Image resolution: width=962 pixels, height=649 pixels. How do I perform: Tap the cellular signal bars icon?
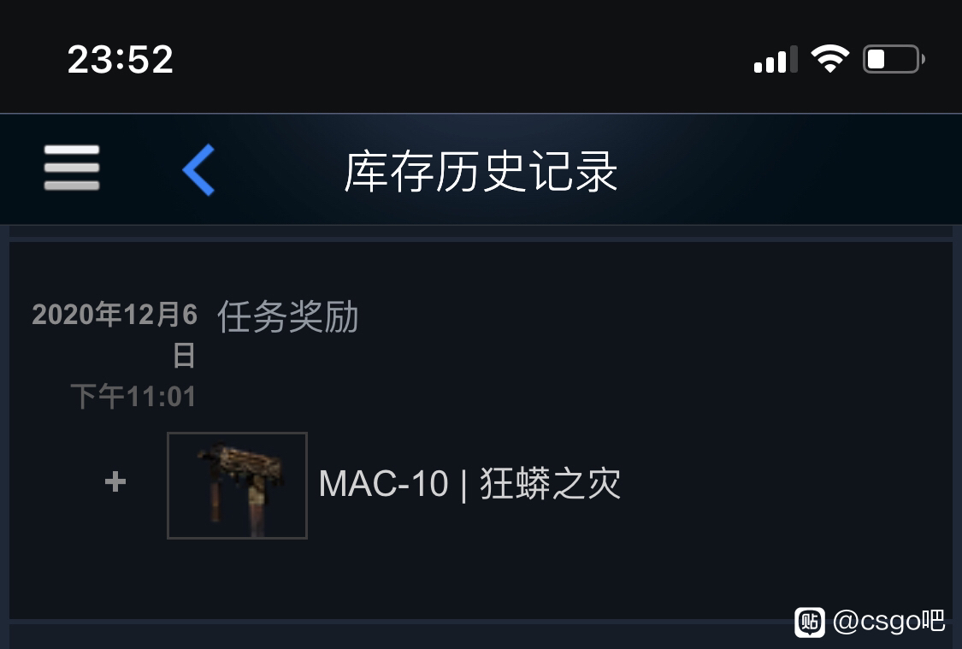[776, 60]
